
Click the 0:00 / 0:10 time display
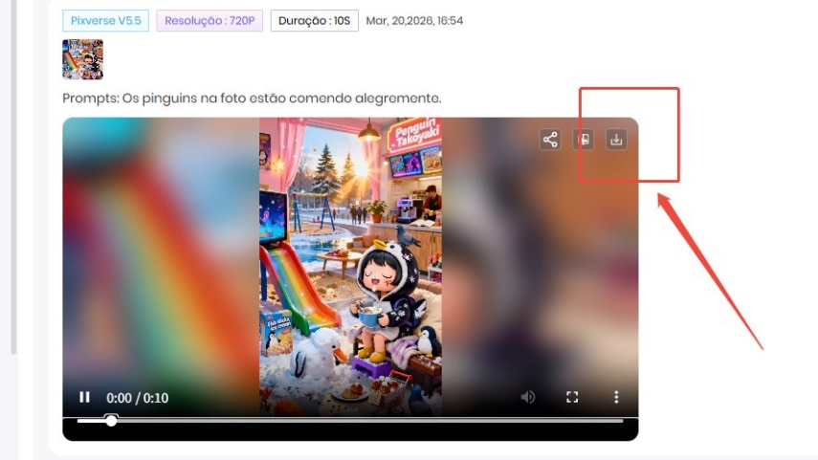coord(137,398)
